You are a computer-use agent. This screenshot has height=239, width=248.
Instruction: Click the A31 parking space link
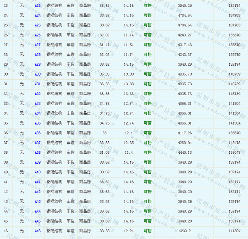tap(38, 84)
